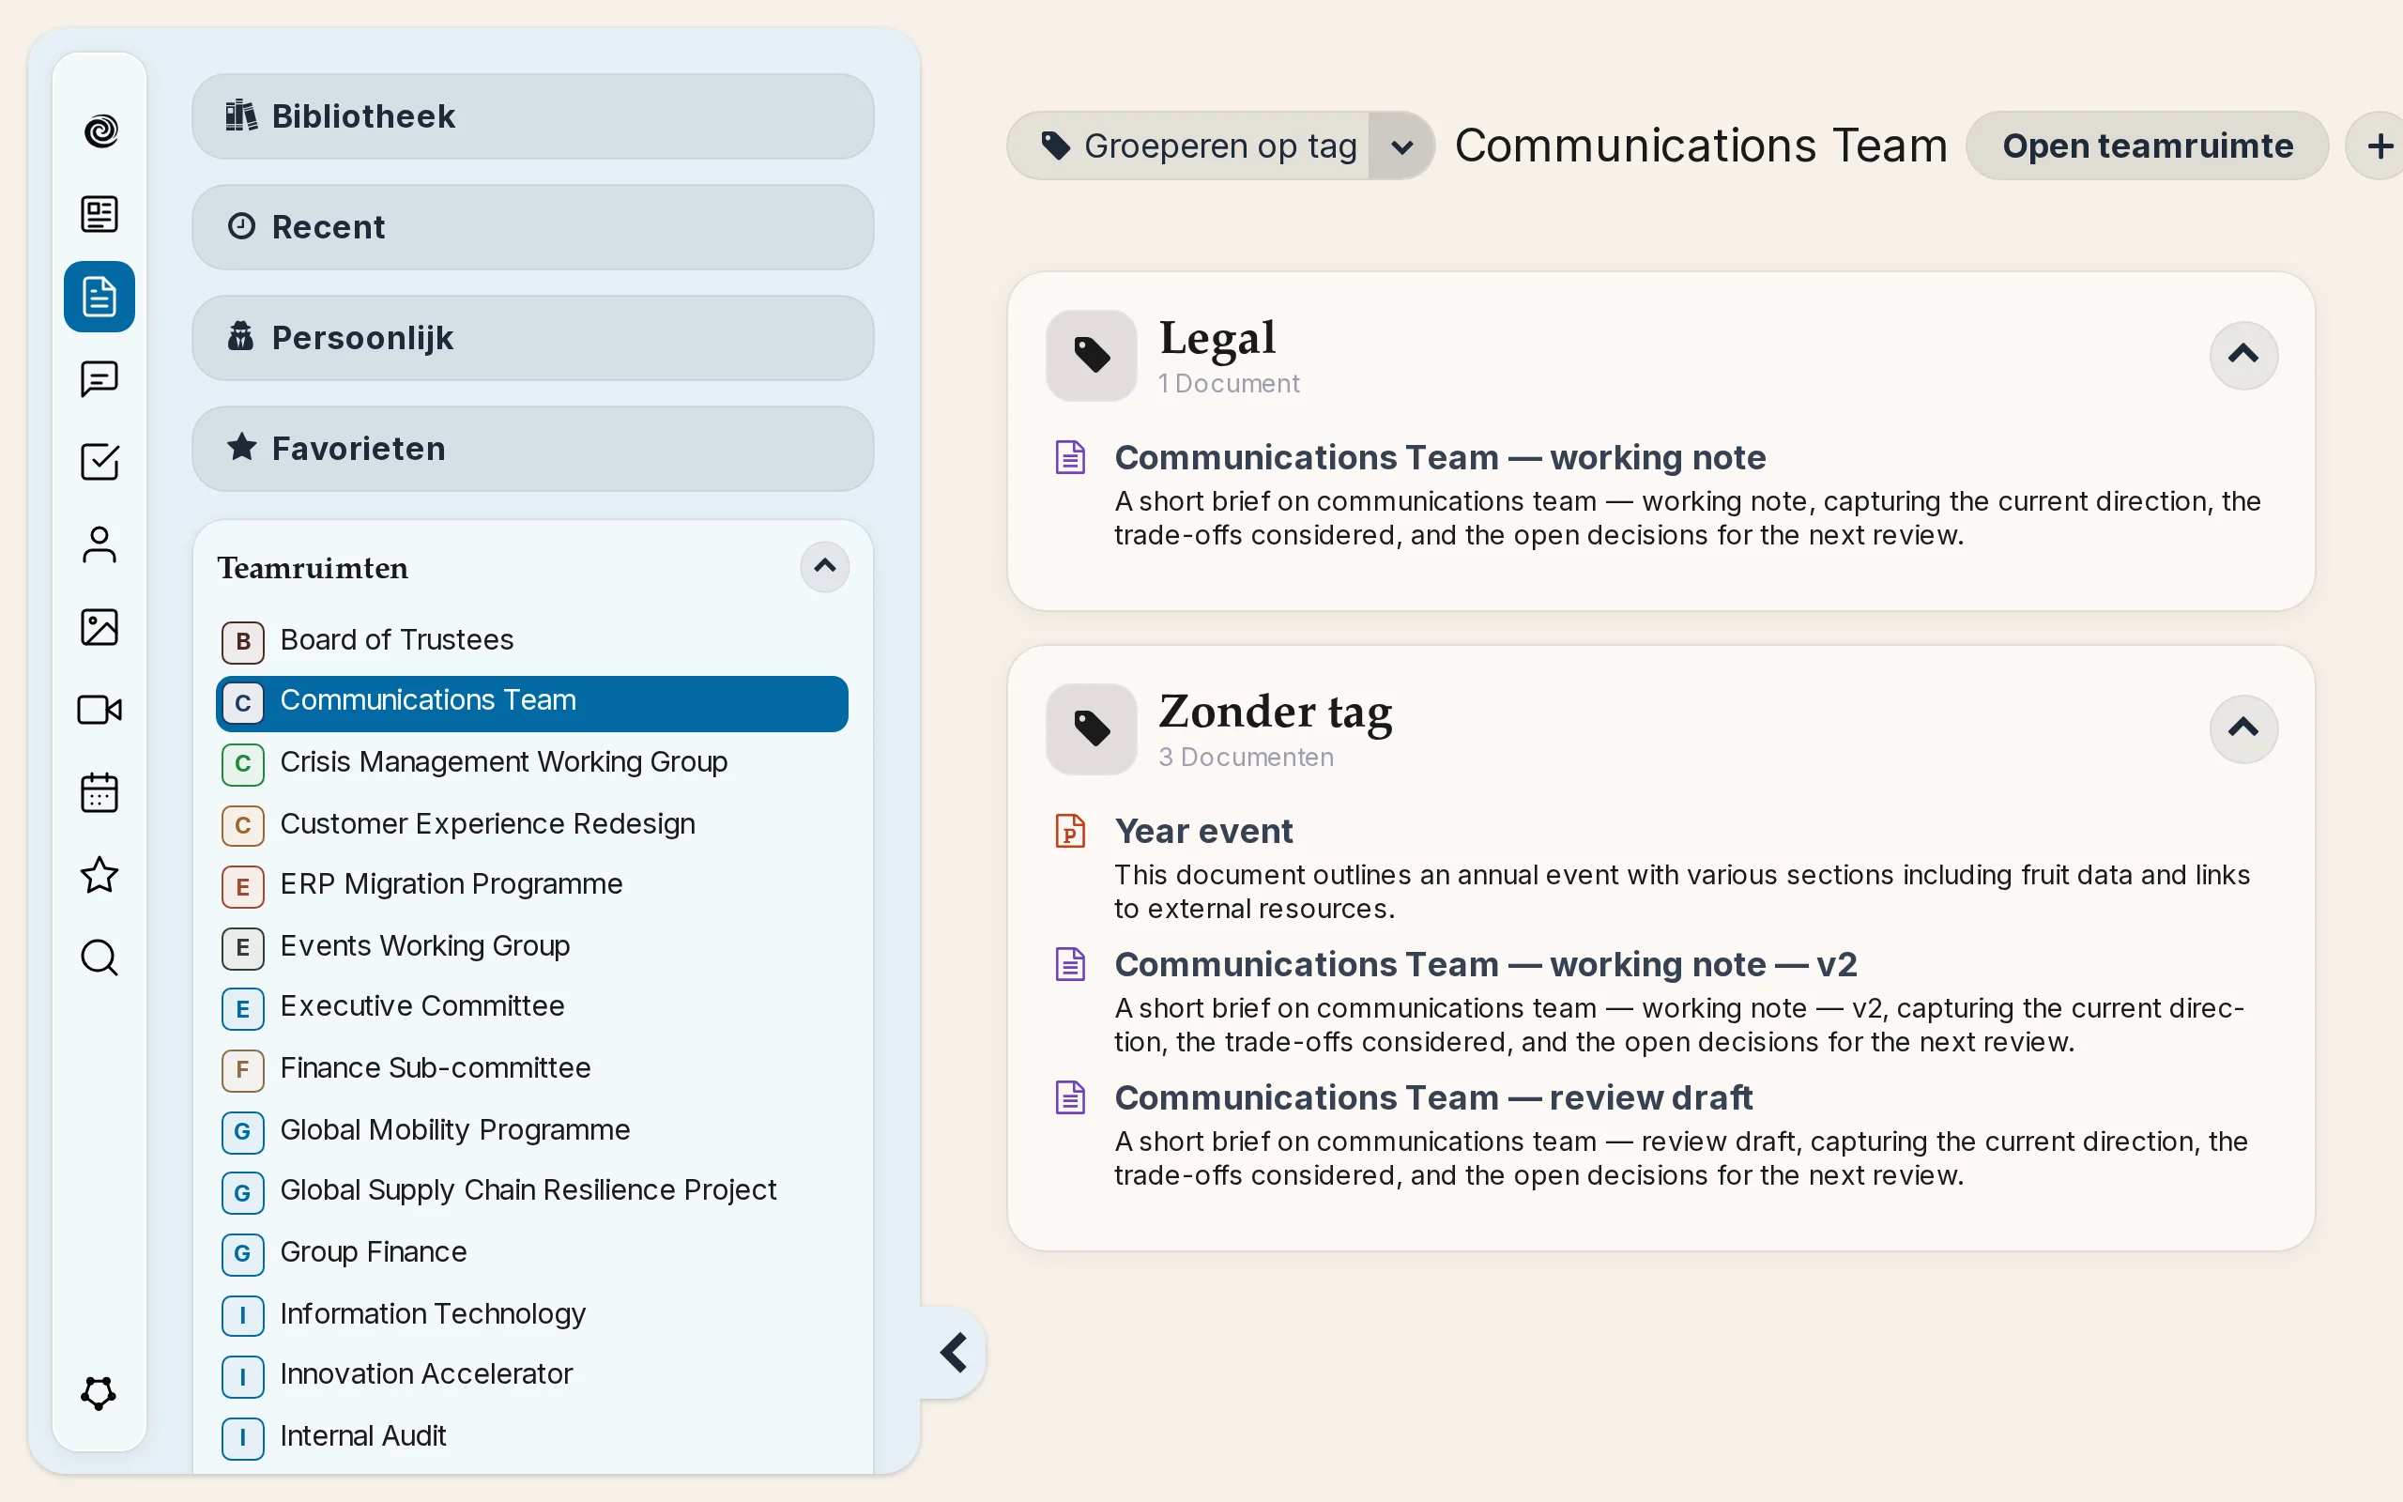Open the contacts person icon
2403x1502 pixels.
[x=99, y=544]
